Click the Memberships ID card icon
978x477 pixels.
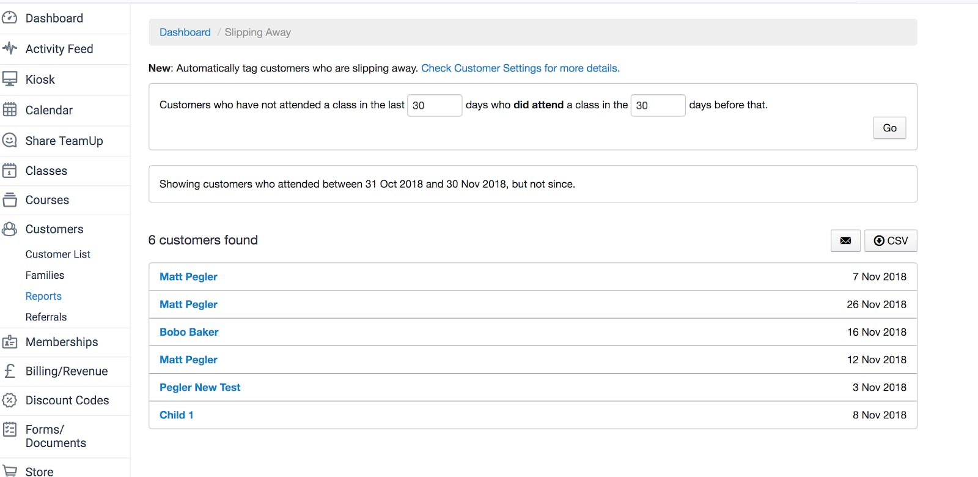pyautogui.click(x=10, y=342)
